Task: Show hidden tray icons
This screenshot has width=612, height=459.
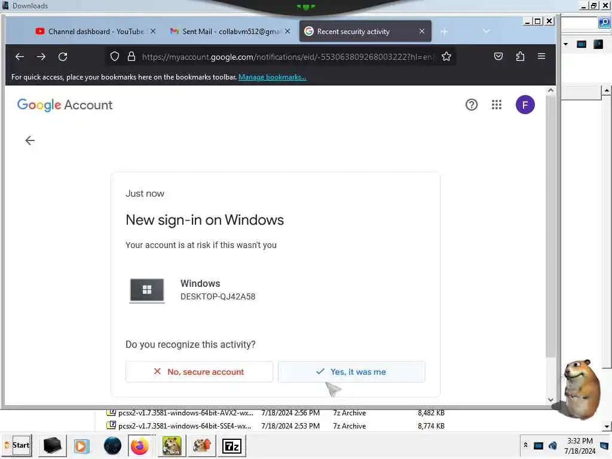Action: coord(526,445)
